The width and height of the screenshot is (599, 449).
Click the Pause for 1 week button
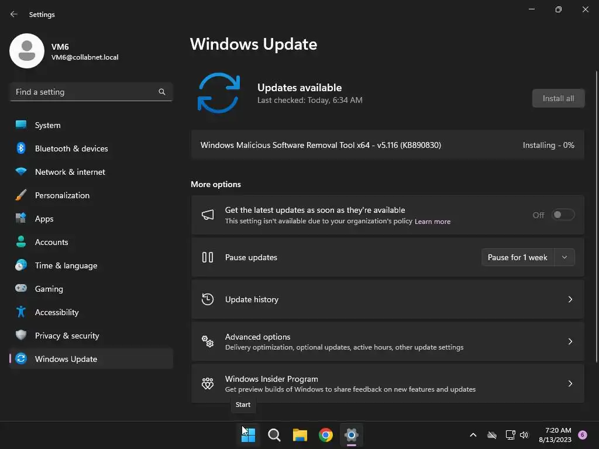coord(518,257)
